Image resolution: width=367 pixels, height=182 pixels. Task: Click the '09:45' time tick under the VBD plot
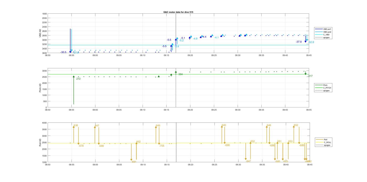pos(309,55)
